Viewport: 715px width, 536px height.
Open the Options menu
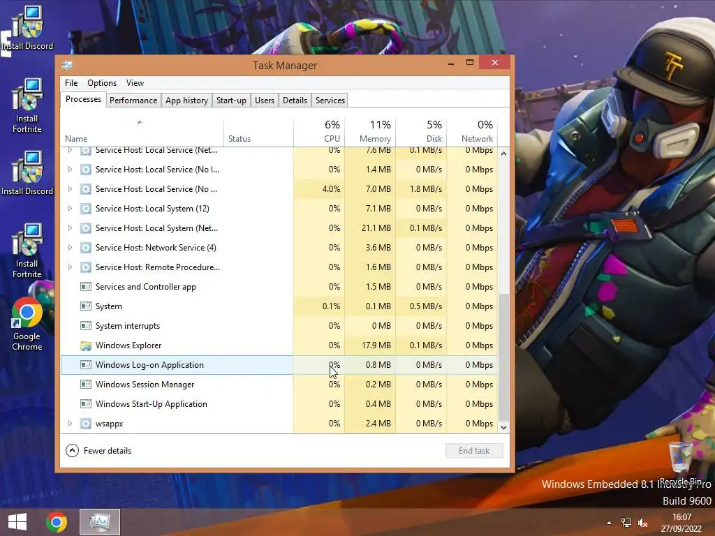point(102,83)
